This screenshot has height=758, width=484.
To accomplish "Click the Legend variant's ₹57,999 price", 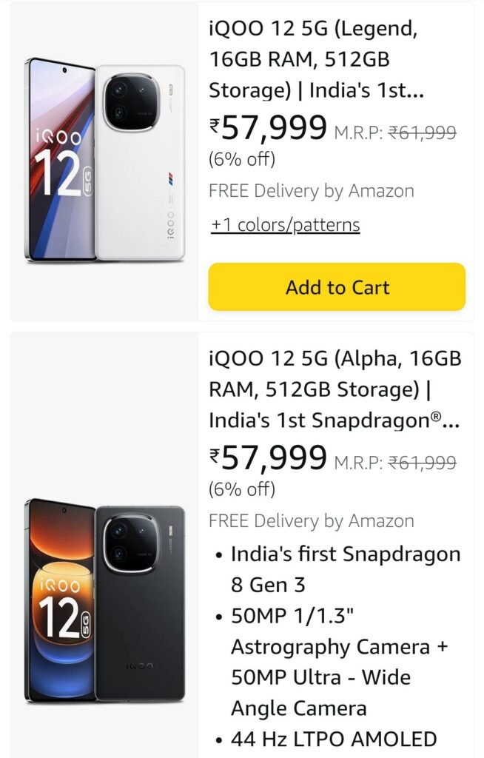I will pos(268,128).
